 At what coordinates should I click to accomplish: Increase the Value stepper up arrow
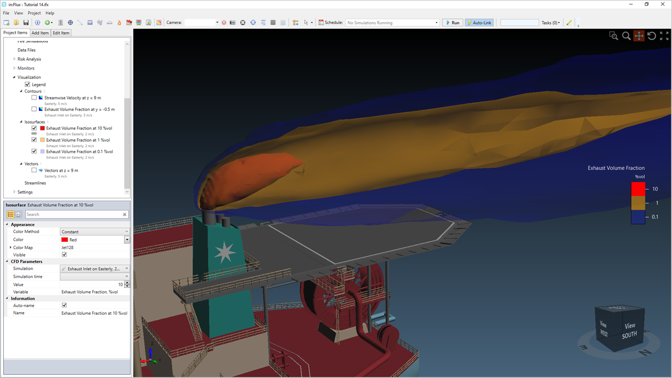127,283
